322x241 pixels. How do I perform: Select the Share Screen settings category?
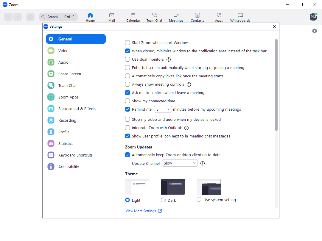76,74
